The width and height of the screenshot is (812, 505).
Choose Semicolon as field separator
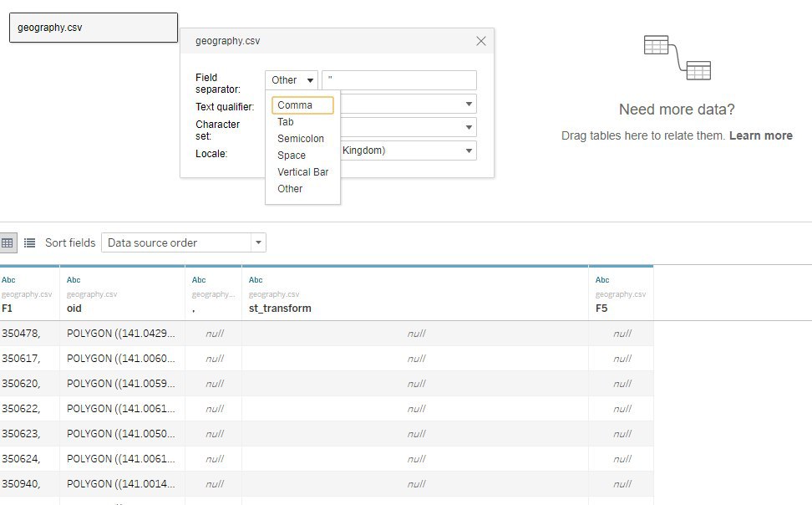click(302, 139)
